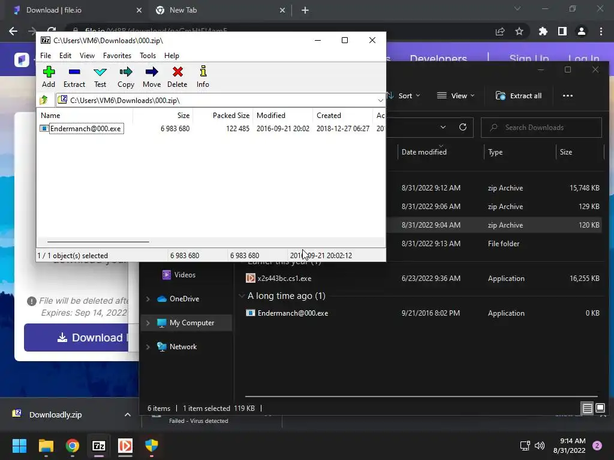
Task: Click the Search Downloads box
Action: click(541, 128)
